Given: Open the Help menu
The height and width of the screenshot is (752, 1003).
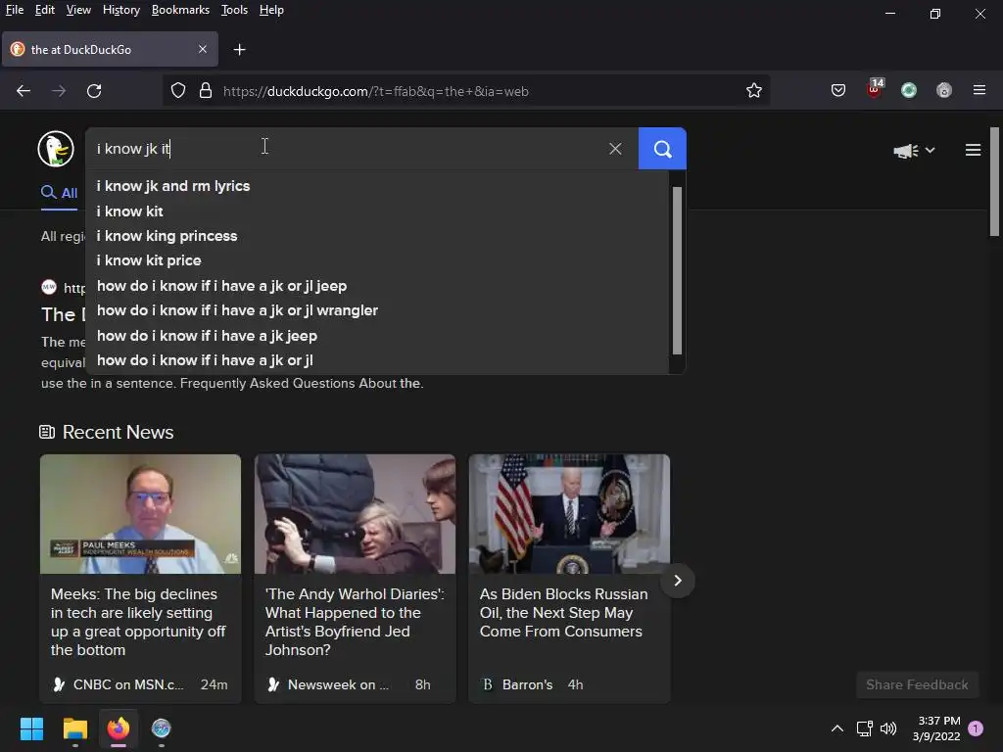Looking at the screenshot, I should point(271,10).
